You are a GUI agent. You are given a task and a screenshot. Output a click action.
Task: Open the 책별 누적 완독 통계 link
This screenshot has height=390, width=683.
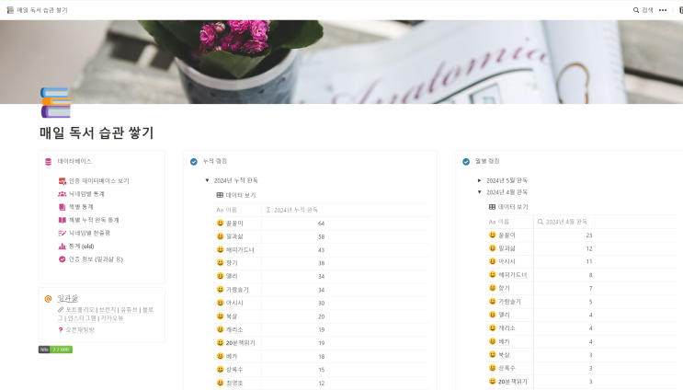[x=94, y=220]
